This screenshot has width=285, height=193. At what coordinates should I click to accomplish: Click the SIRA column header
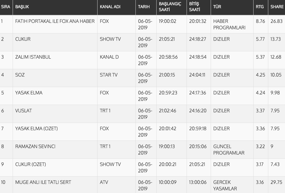point(5,7)
